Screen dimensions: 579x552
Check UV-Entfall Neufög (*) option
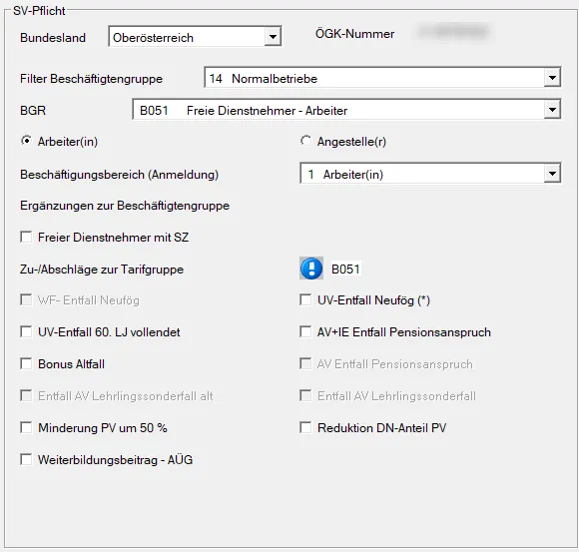(305, 299)
